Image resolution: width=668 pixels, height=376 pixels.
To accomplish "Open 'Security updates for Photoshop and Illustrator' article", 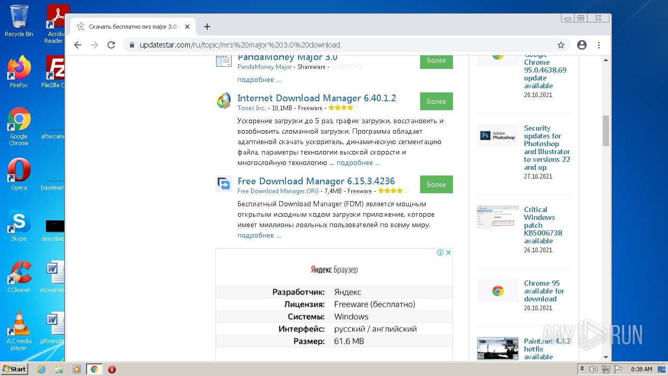I will (547, 148).
